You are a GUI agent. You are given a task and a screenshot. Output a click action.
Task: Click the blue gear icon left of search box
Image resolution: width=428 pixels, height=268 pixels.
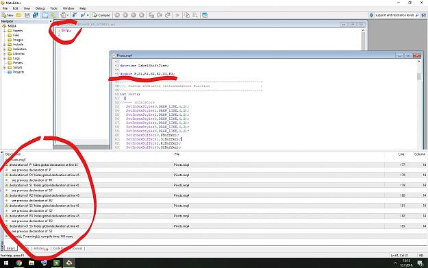pos(371,15)
